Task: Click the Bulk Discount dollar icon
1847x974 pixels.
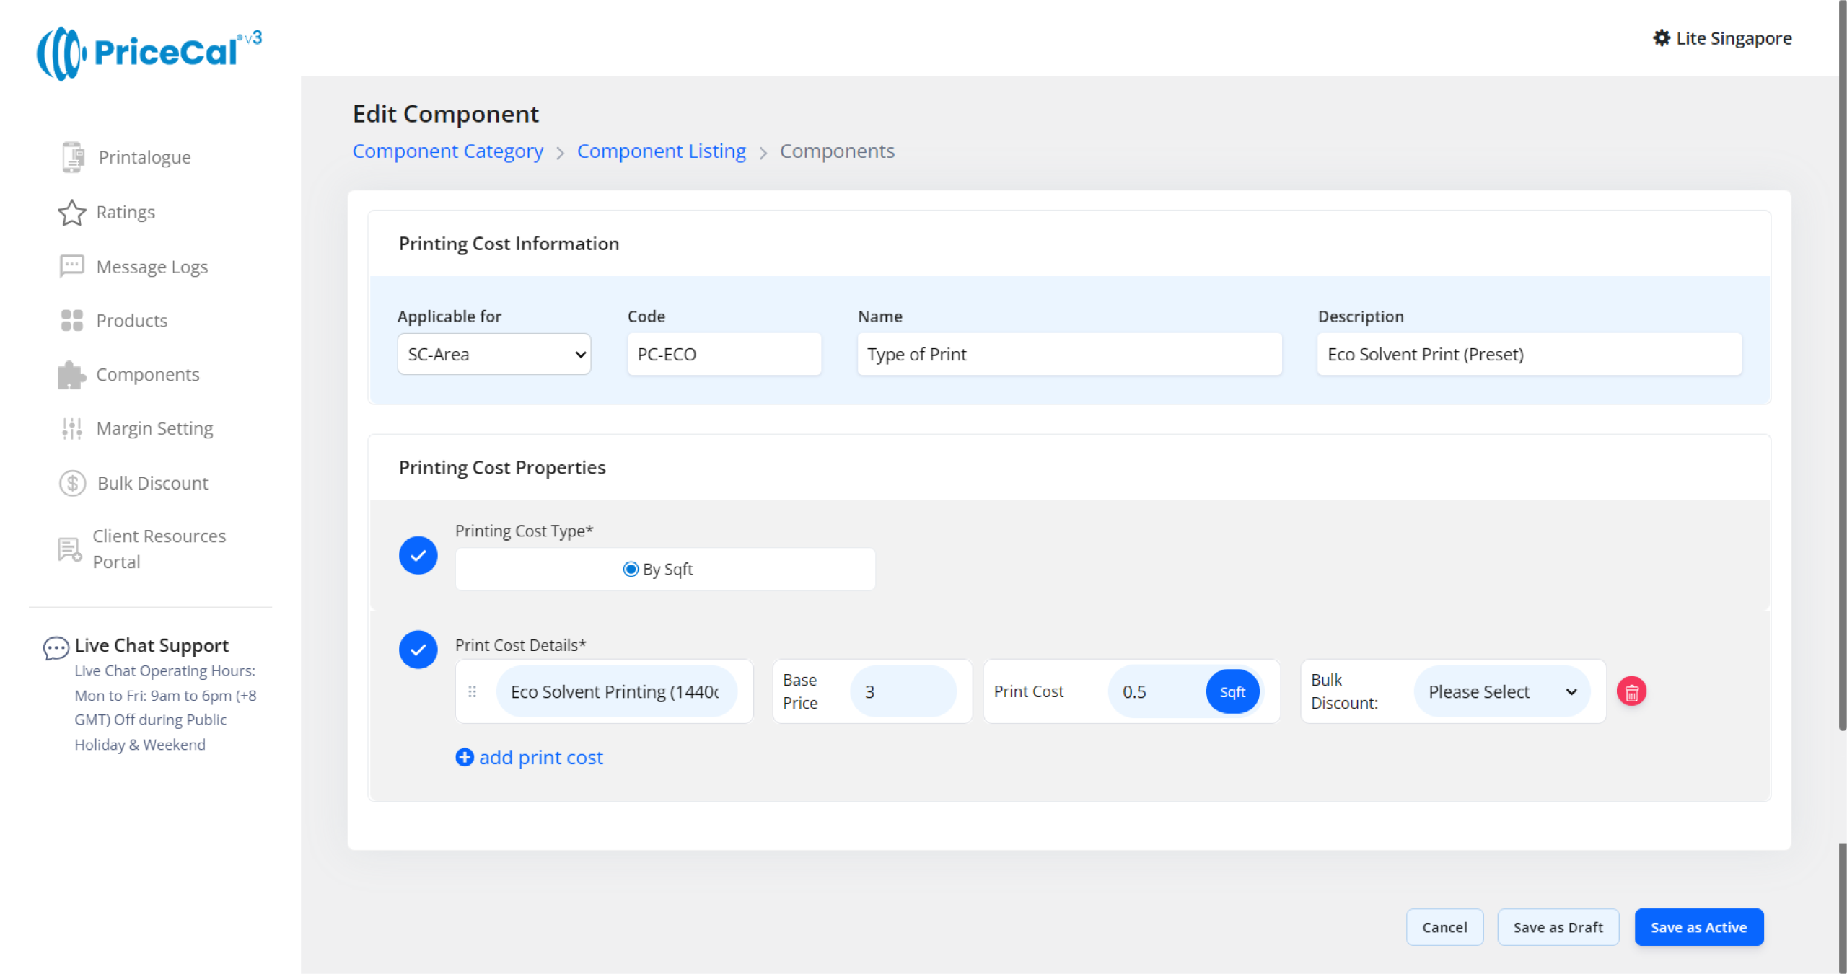Action: point(72,483)
